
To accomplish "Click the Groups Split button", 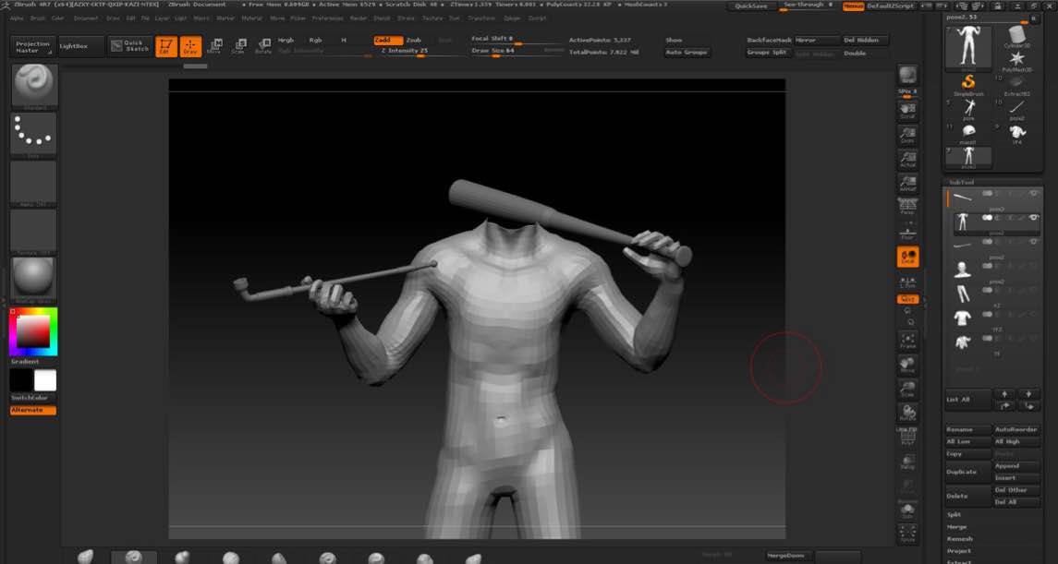I will coord(769,53).
